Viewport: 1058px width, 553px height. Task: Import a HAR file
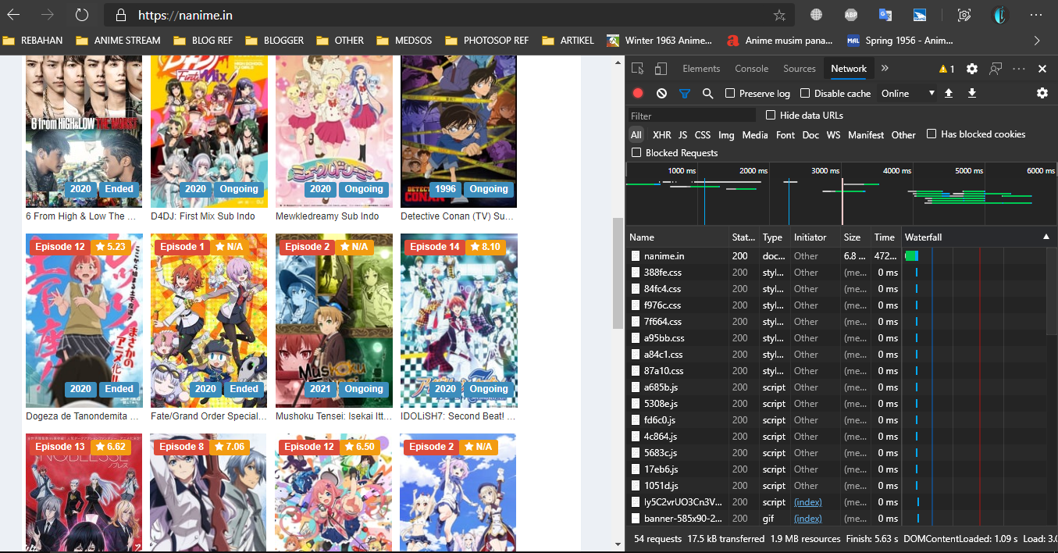pyautogui.click(x=949, y=93)
